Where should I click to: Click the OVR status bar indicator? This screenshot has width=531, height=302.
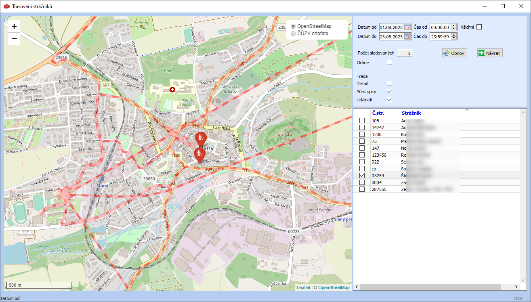coord(518,298)
